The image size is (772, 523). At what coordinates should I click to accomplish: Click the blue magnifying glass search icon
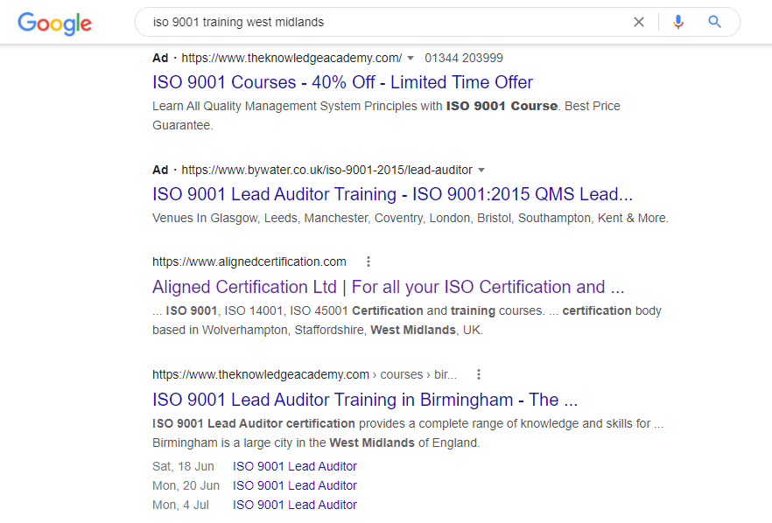coord(715,22)
